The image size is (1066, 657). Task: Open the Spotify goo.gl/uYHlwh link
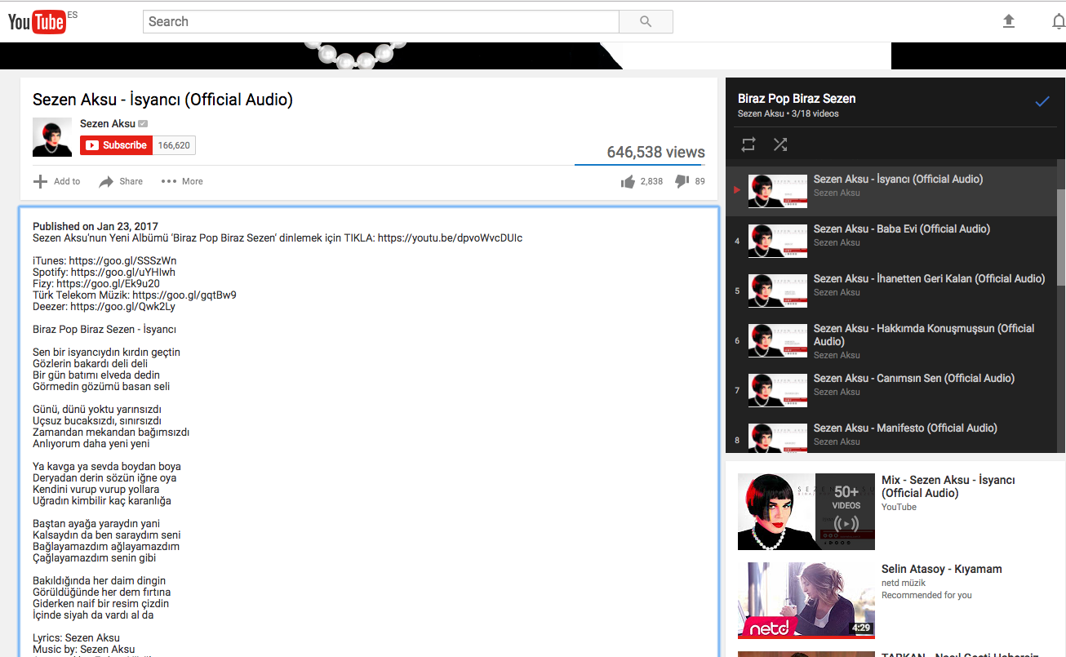123,273
